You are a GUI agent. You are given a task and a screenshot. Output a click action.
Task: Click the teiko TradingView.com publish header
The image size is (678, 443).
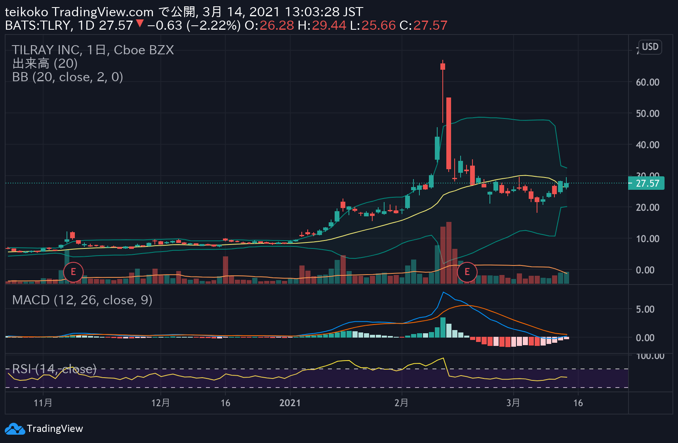(184, 12)
